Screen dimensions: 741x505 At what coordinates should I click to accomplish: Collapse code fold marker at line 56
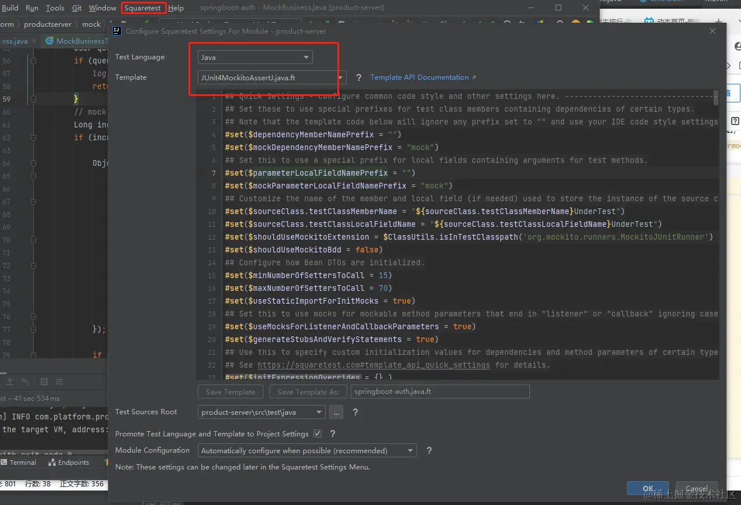click(x=33, y=61)
